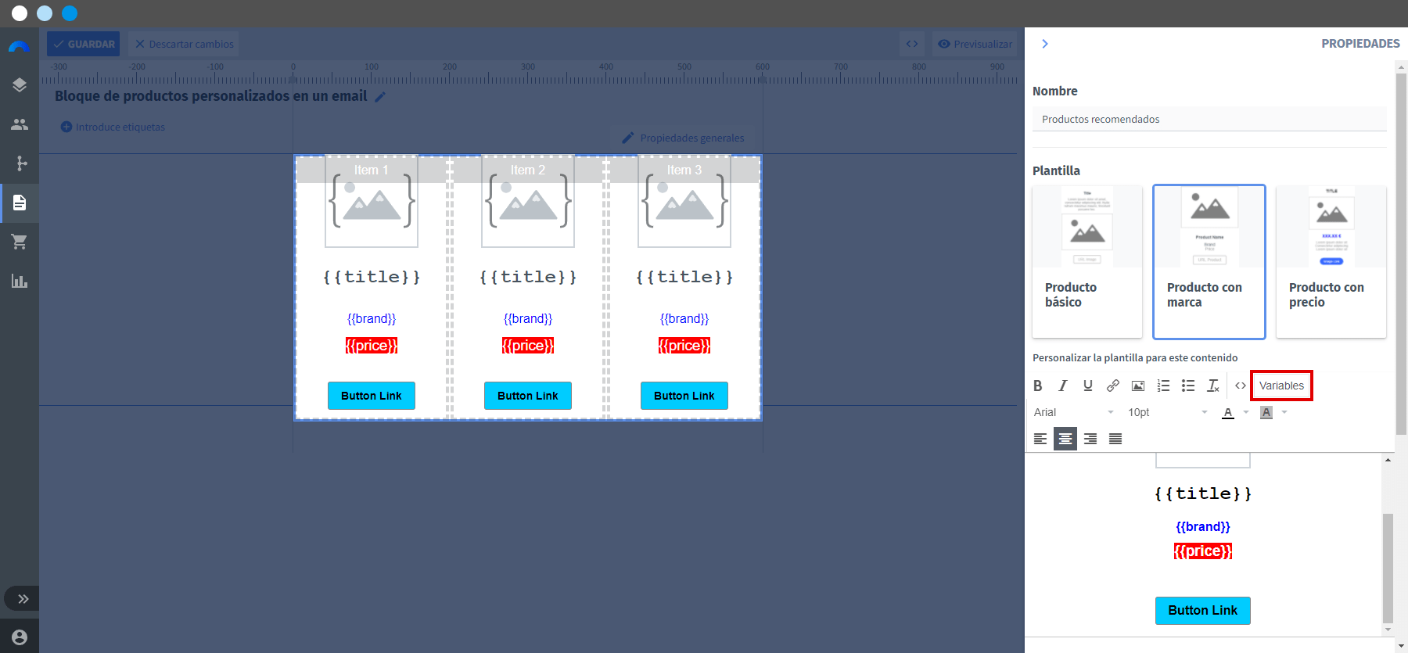This screenshot has width=1408, height=653.
Task: Click the app logo icon in sidebar
Action: click(19, 46)
